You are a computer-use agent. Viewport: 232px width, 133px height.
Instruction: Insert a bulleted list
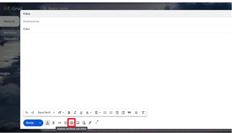tap(111, 113)
